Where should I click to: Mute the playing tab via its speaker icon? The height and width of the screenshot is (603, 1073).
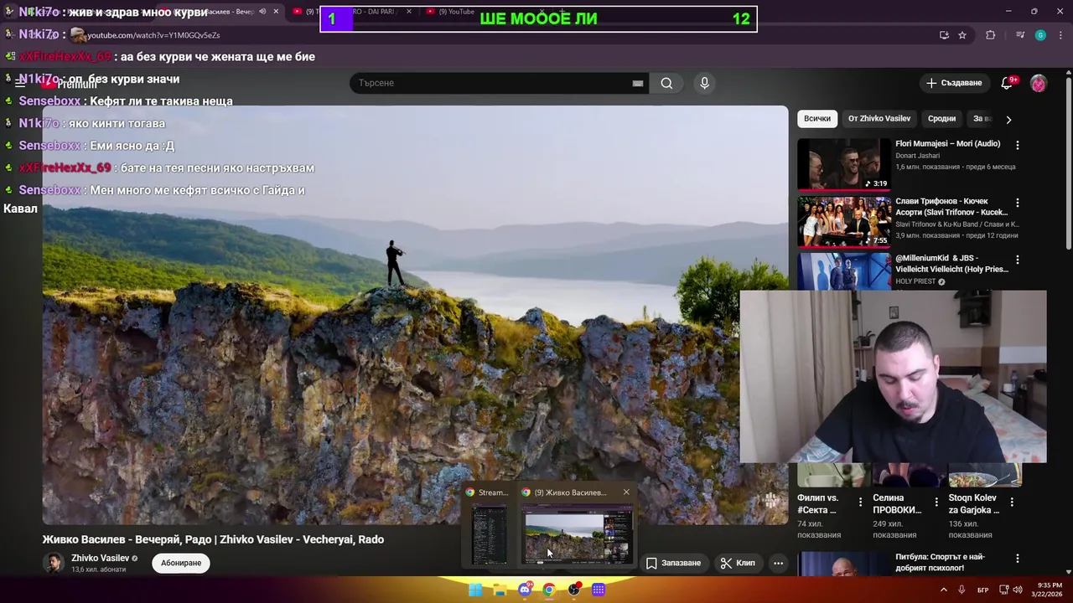262,12
